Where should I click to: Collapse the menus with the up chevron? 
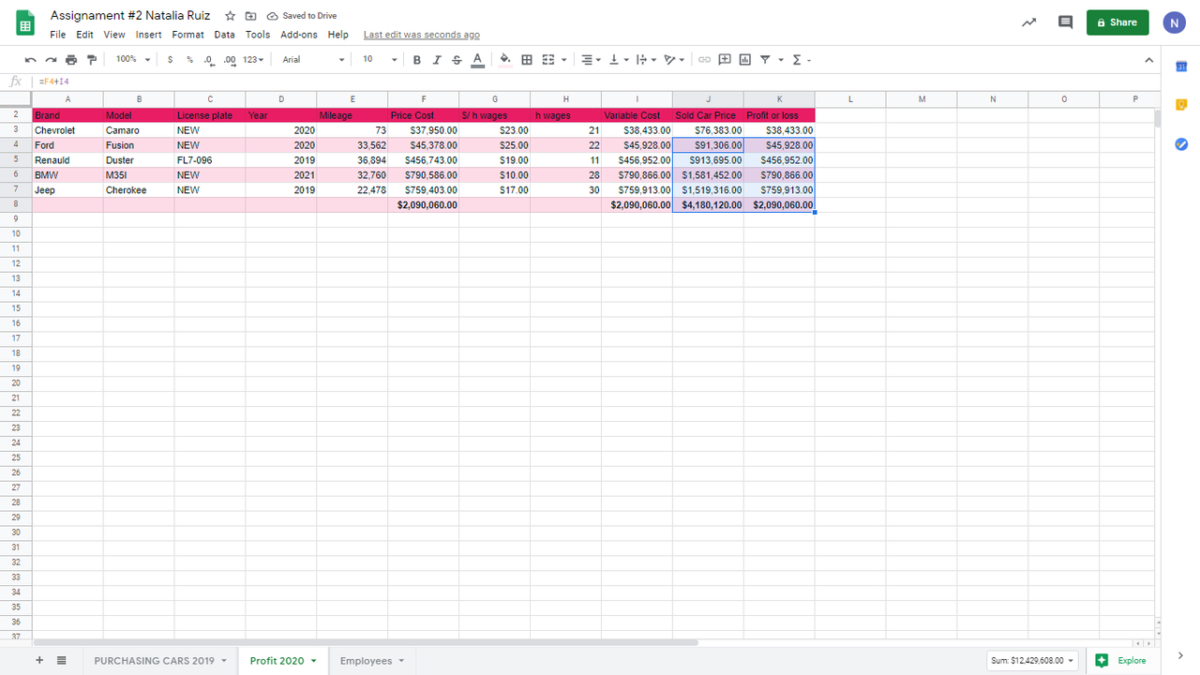coord(1149,60)
